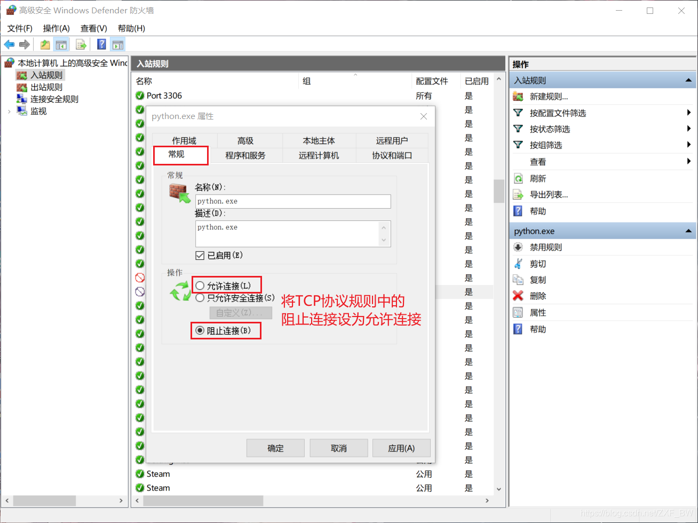Viewport: 698px width, 523px height.
Task: Open the 查看 submenu arrow in actions pane
Action: tap(689, 161)
